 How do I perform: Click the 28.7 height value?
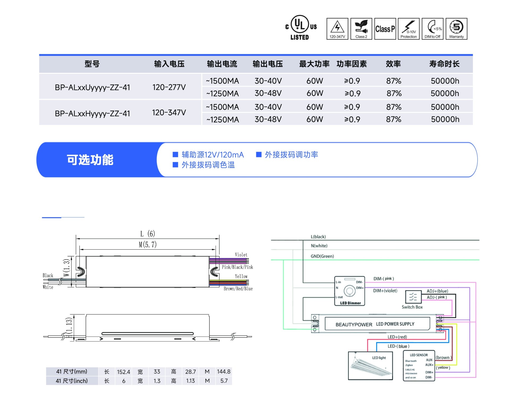[x=190, y=372]
